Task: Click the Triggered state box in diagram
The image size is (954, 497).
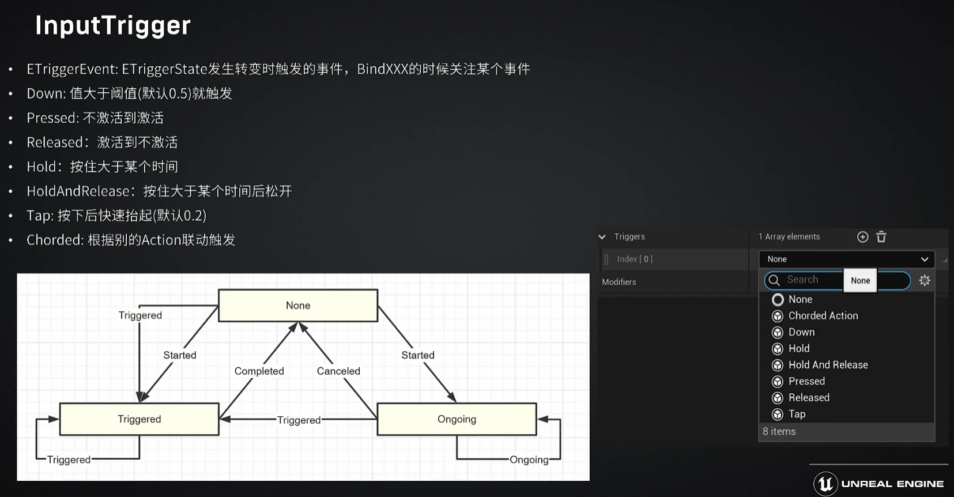Action: click(139, 419)
